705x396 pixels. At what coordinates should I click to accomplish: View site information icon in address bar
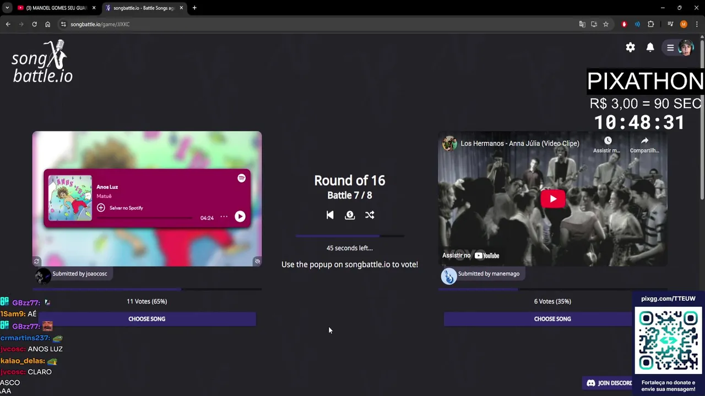pyautogui.click(x=63, y=24)
